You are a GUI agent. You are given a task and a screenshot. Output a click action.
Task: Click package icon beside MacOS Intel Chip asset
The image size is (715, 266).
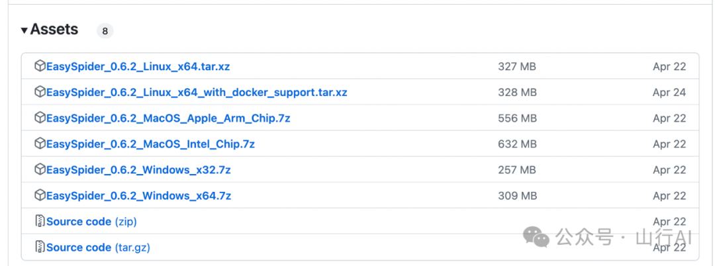coord(40,144)
